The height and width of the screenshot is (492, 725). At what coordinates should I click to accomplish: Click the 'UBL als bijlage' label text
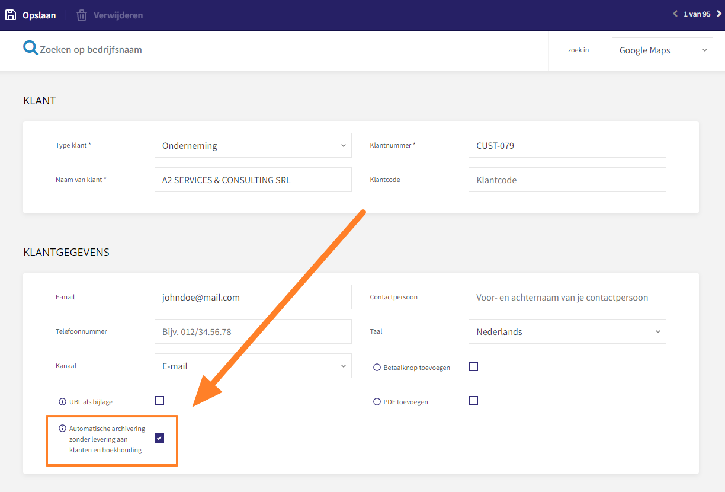pyautogui.click(x=91, y=402)
